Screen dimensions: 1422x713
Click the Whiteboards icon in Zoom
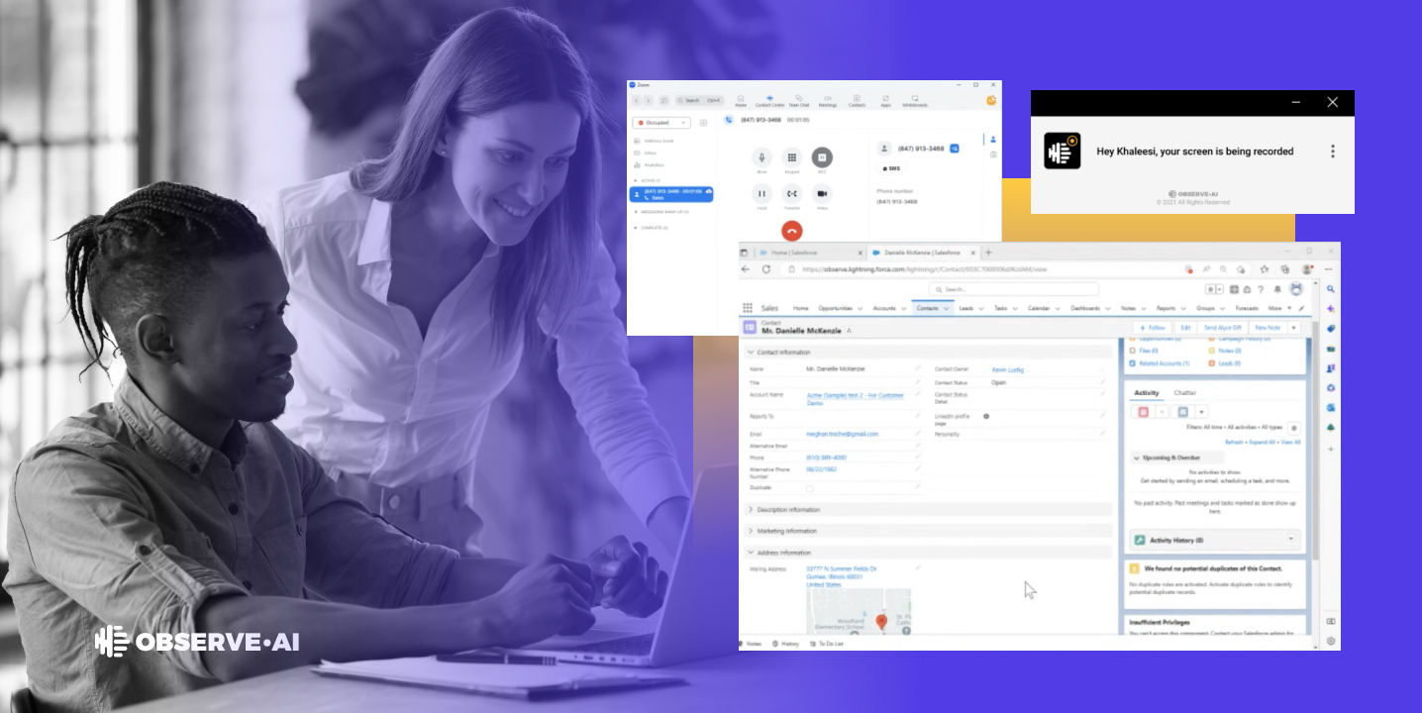click(915, 100)
